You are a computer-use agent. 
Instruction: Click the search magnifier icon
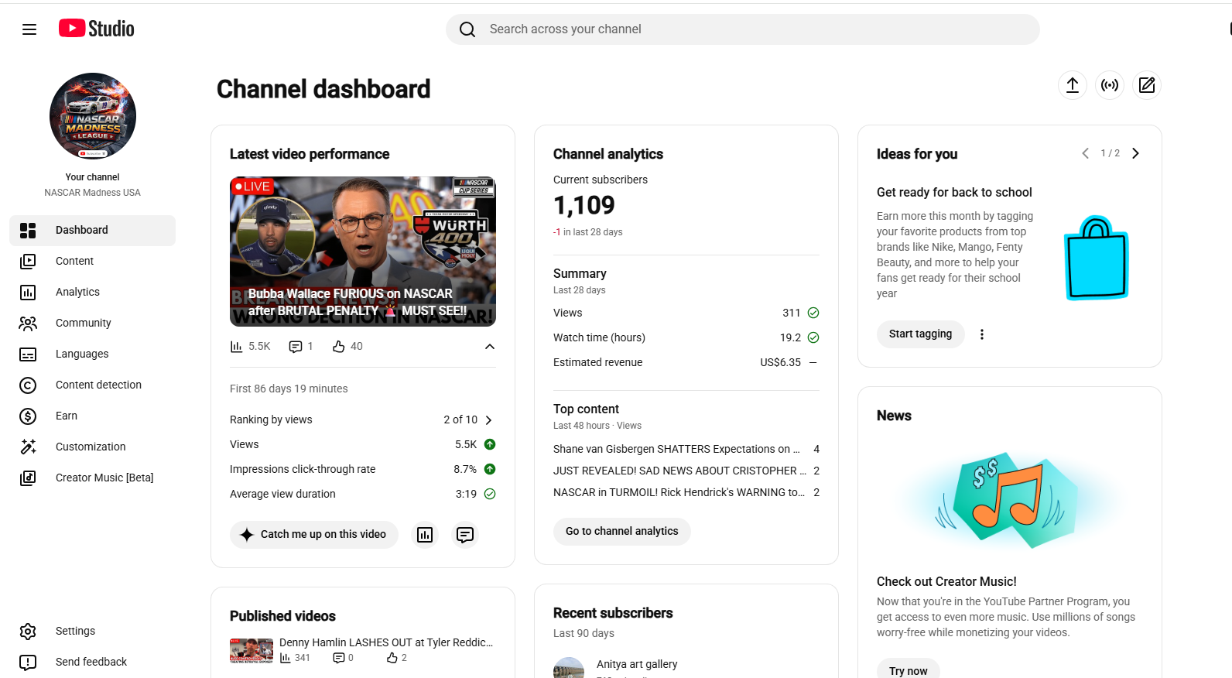(x=467, y=29)
